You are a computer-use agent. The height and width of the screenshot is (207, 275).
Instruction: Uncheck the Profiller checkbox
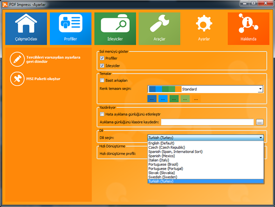pyautogui.click(x=102, y=58)
